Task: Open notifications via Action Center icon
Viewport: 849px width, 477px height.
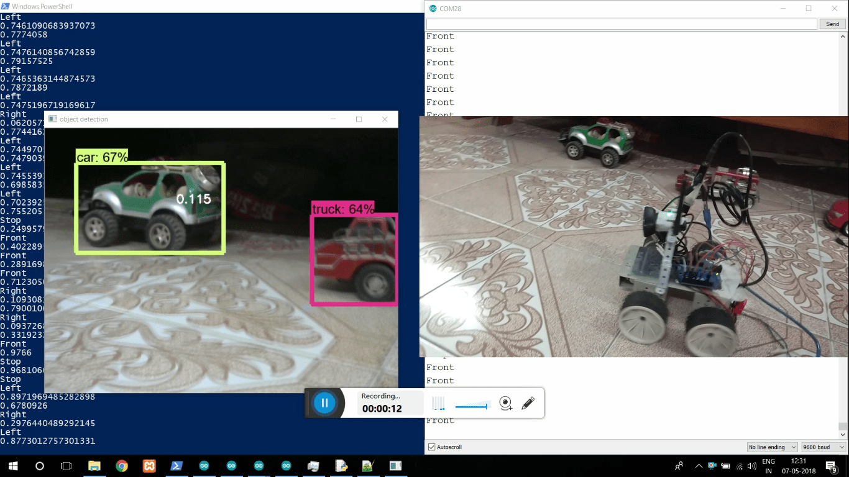Action: coord(832,466)
